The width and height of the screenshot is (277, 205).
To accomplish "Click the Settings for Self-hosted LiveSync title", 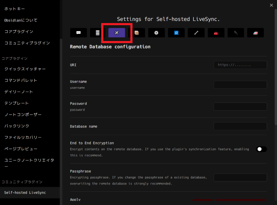I will click(x=169, y=19).
